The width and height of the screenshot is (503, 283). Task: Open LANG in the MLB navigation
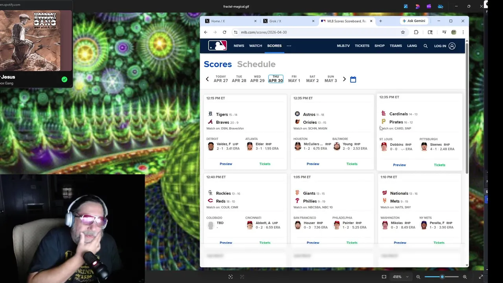click(412, 46)
